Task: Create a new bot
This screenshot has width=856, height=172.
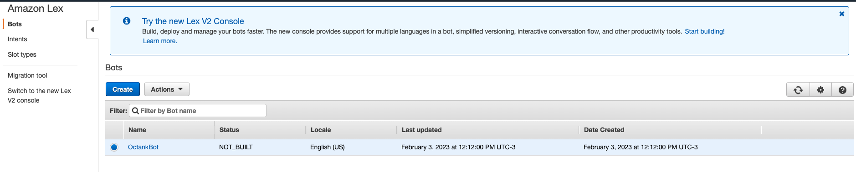Action: [x=123, y=89]
